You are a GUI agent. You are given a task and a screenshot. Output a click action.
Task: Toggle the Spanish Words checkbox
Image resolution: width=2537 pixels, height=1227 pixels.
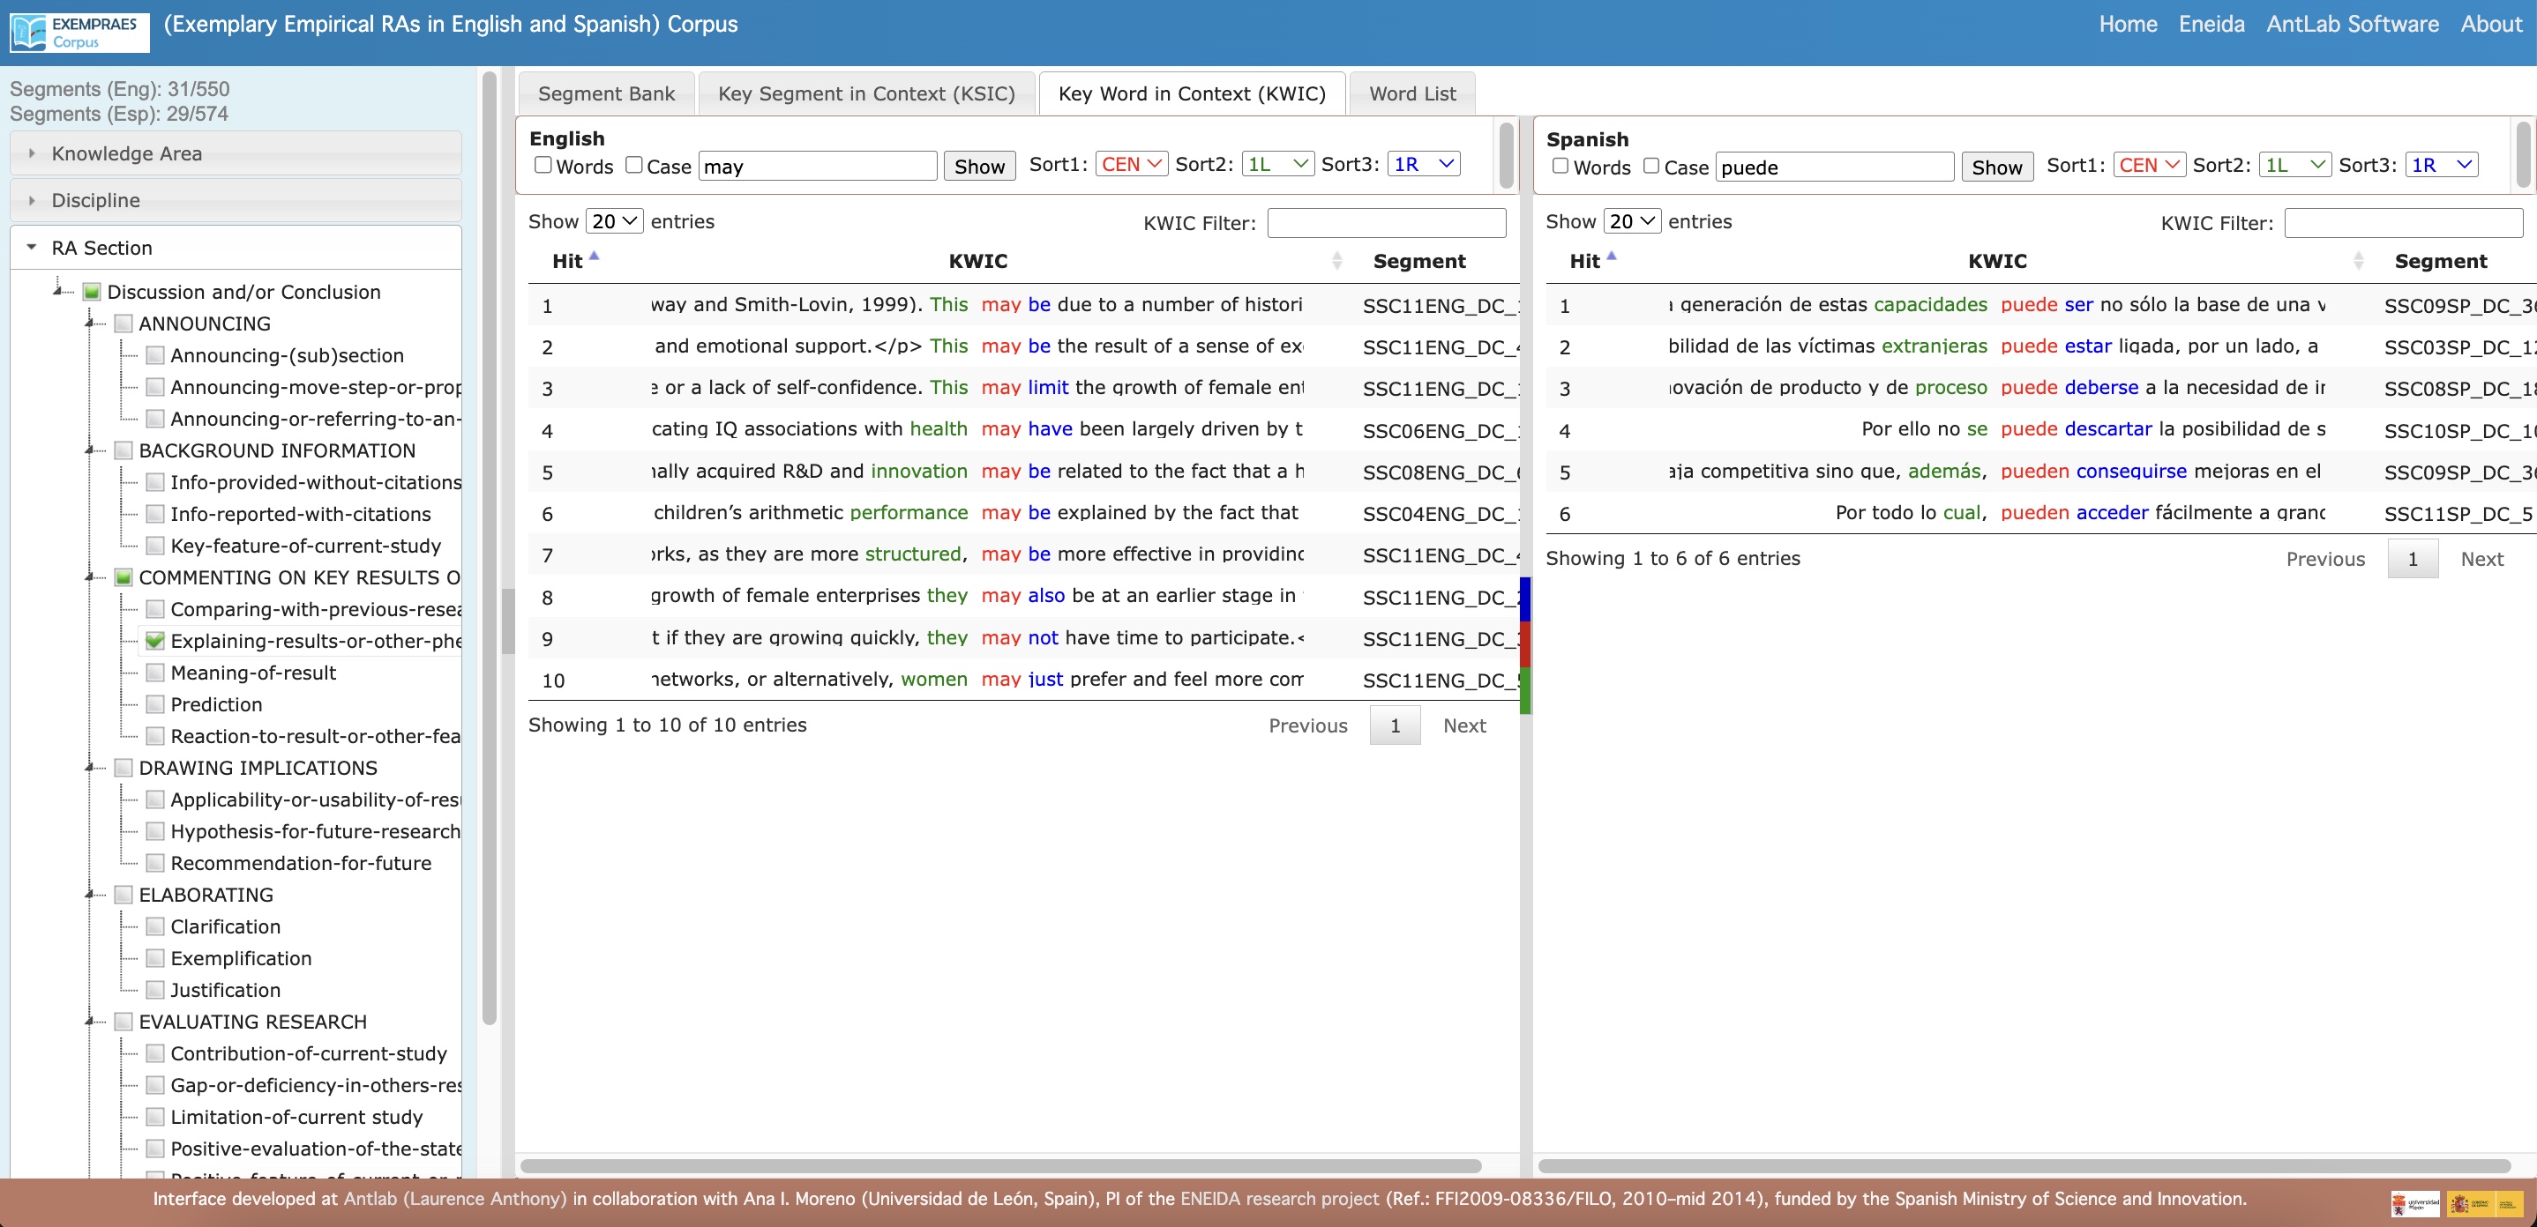(1560, 166)
